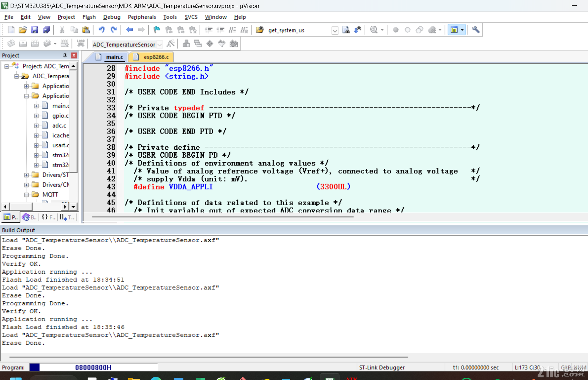Close the Project panel
This screenshot has height=380, width=588.
pos(74,55)
